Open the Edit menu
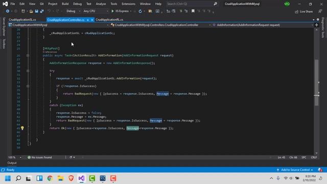The width and height of the screenshot is (327, 184). click(22, 4)
